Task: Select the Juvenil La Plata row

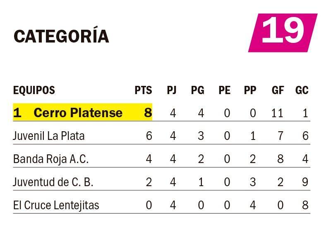Action: click(162, 135)
